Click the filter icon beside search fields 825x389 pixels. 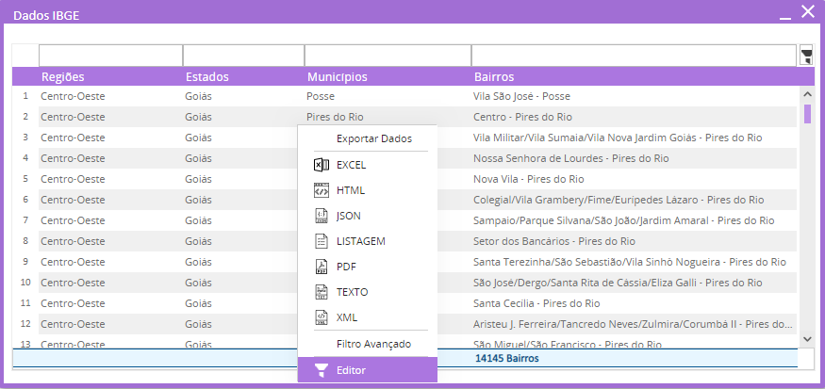[x=806, y=56]
